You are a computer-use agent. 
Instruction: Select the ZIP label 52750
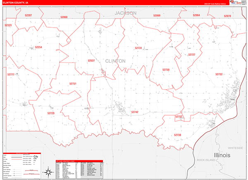[166, 70]
